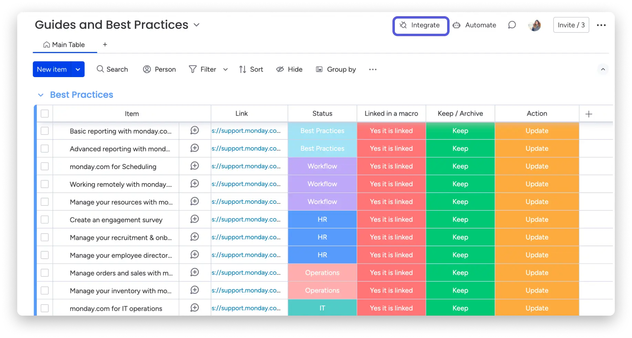Open the monday.com for Scheduling support link

coord(246,166)
